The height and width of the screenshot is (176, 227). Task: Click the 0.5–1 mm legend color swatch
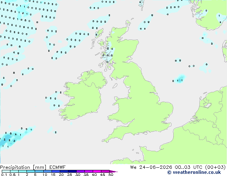point(14,171)
